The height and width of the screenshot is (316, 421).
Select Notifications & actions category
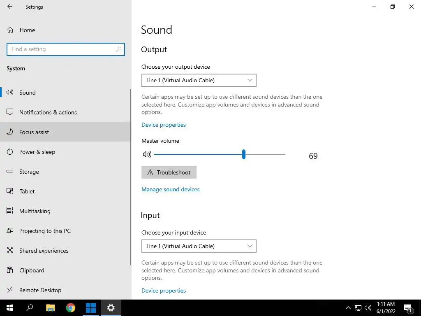click(66, 112)
